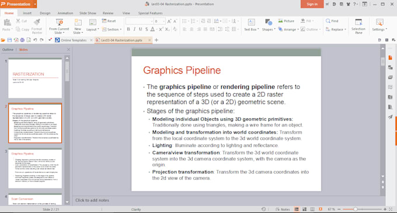Toggle Superscript formatting
The height and width of the screenshot is (213, 397).
(161, 29)
